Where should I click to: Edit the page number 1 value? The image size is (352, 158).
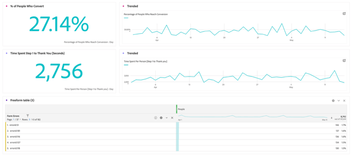(13, 120)
